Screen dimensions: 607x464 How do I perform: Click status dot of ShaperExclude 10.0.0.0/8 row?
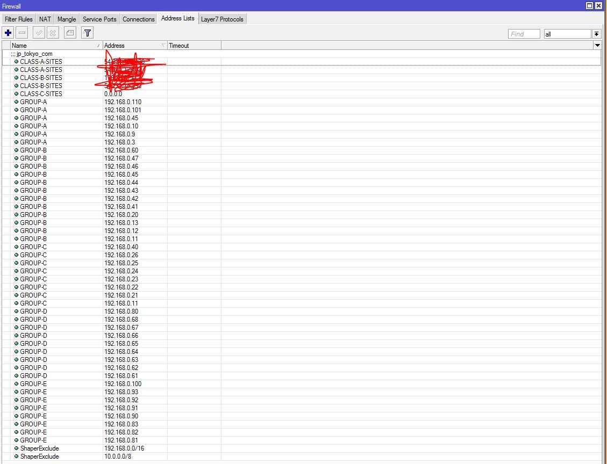click(x=16, y=456)
